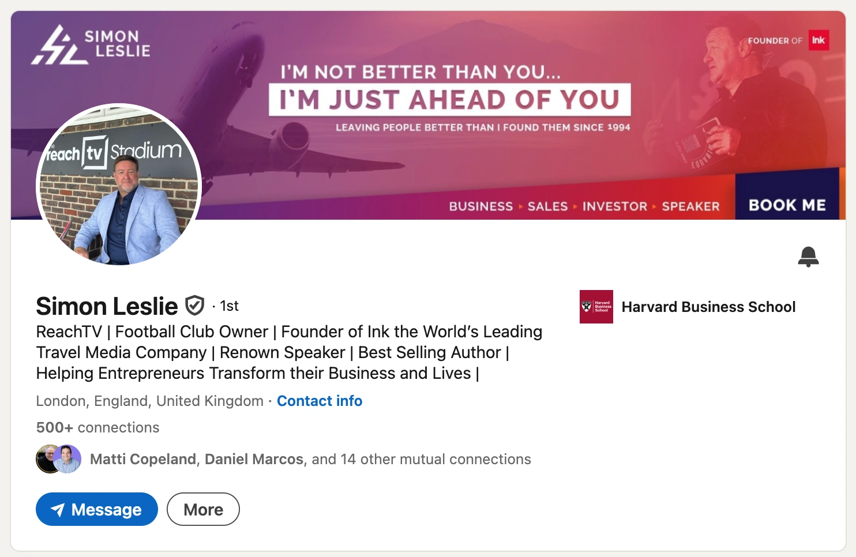The image size is (856, 557).
Task: Click the London, England, United Kingdom location text
Action: click(149, 401)
